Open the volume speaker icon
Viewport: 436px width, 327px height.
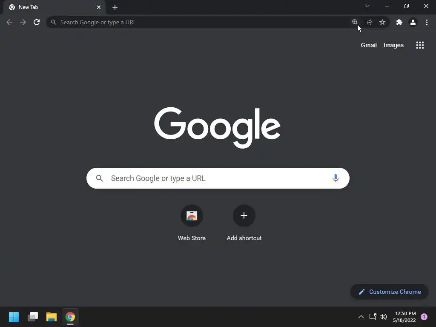pos(383,317)
